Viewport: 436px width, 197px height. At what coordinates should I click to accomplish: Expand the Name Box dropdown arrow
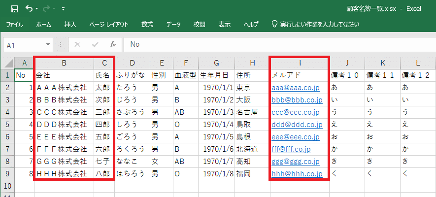pyautogui.click(x=48, y=44)
